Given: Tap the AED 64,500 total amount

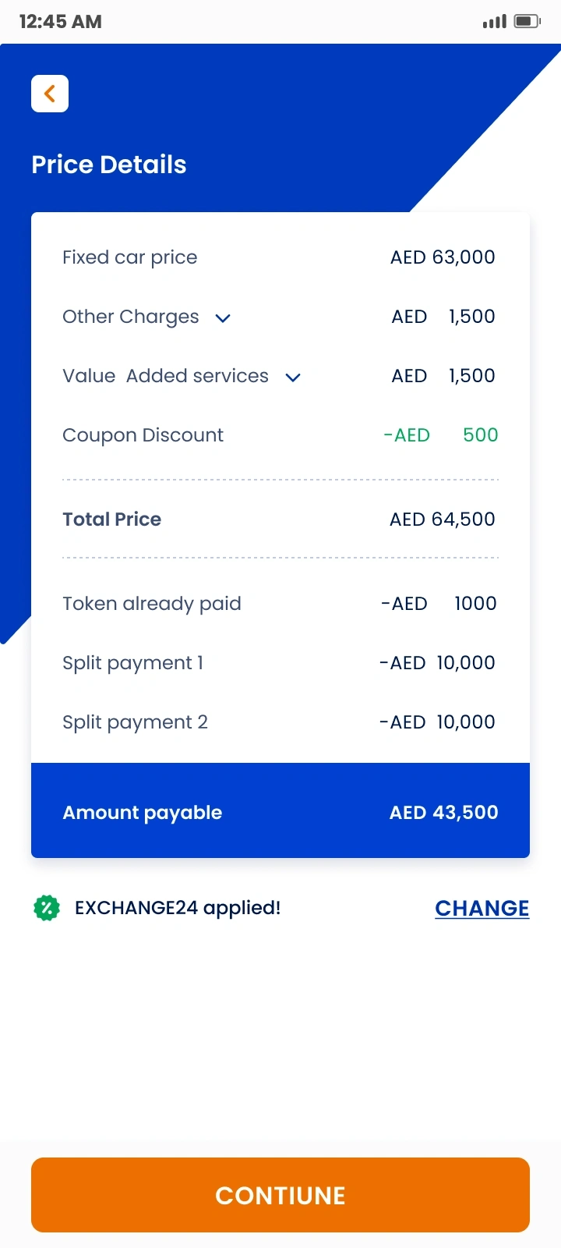Looking at the screenshot, I should pos(442,519).
